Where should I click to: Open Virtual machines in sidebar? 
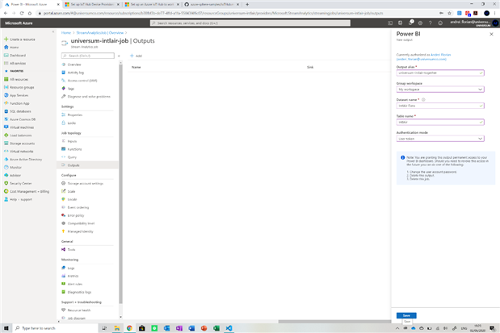point(22,127)
